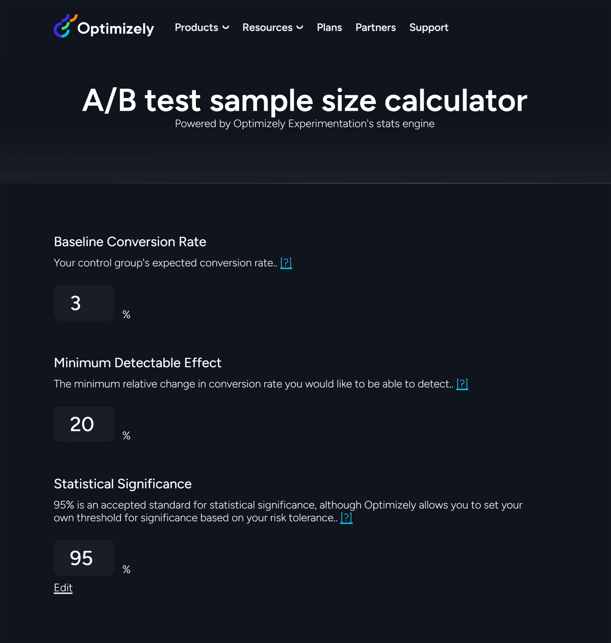Focus the Baseline Conversion Rate input
Image resolution: width=611 pixels, height=643 pixels.
pos(84,303)
